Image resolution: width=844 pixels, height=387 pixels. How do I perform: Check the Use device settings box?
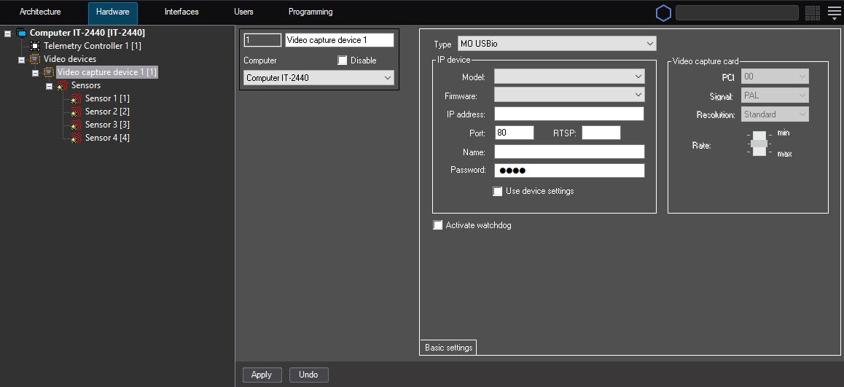point(498,192)
